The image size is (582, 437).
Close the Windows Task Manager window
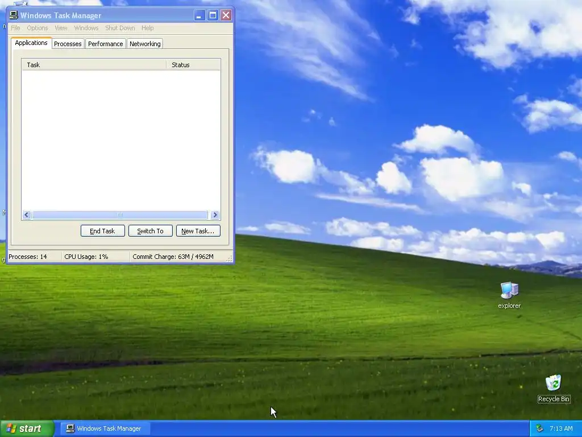(x=226, y=15)
